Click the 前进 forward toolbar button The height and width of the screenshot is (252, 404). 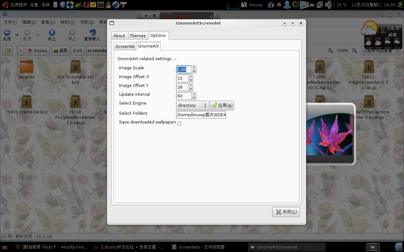[27, 35]
